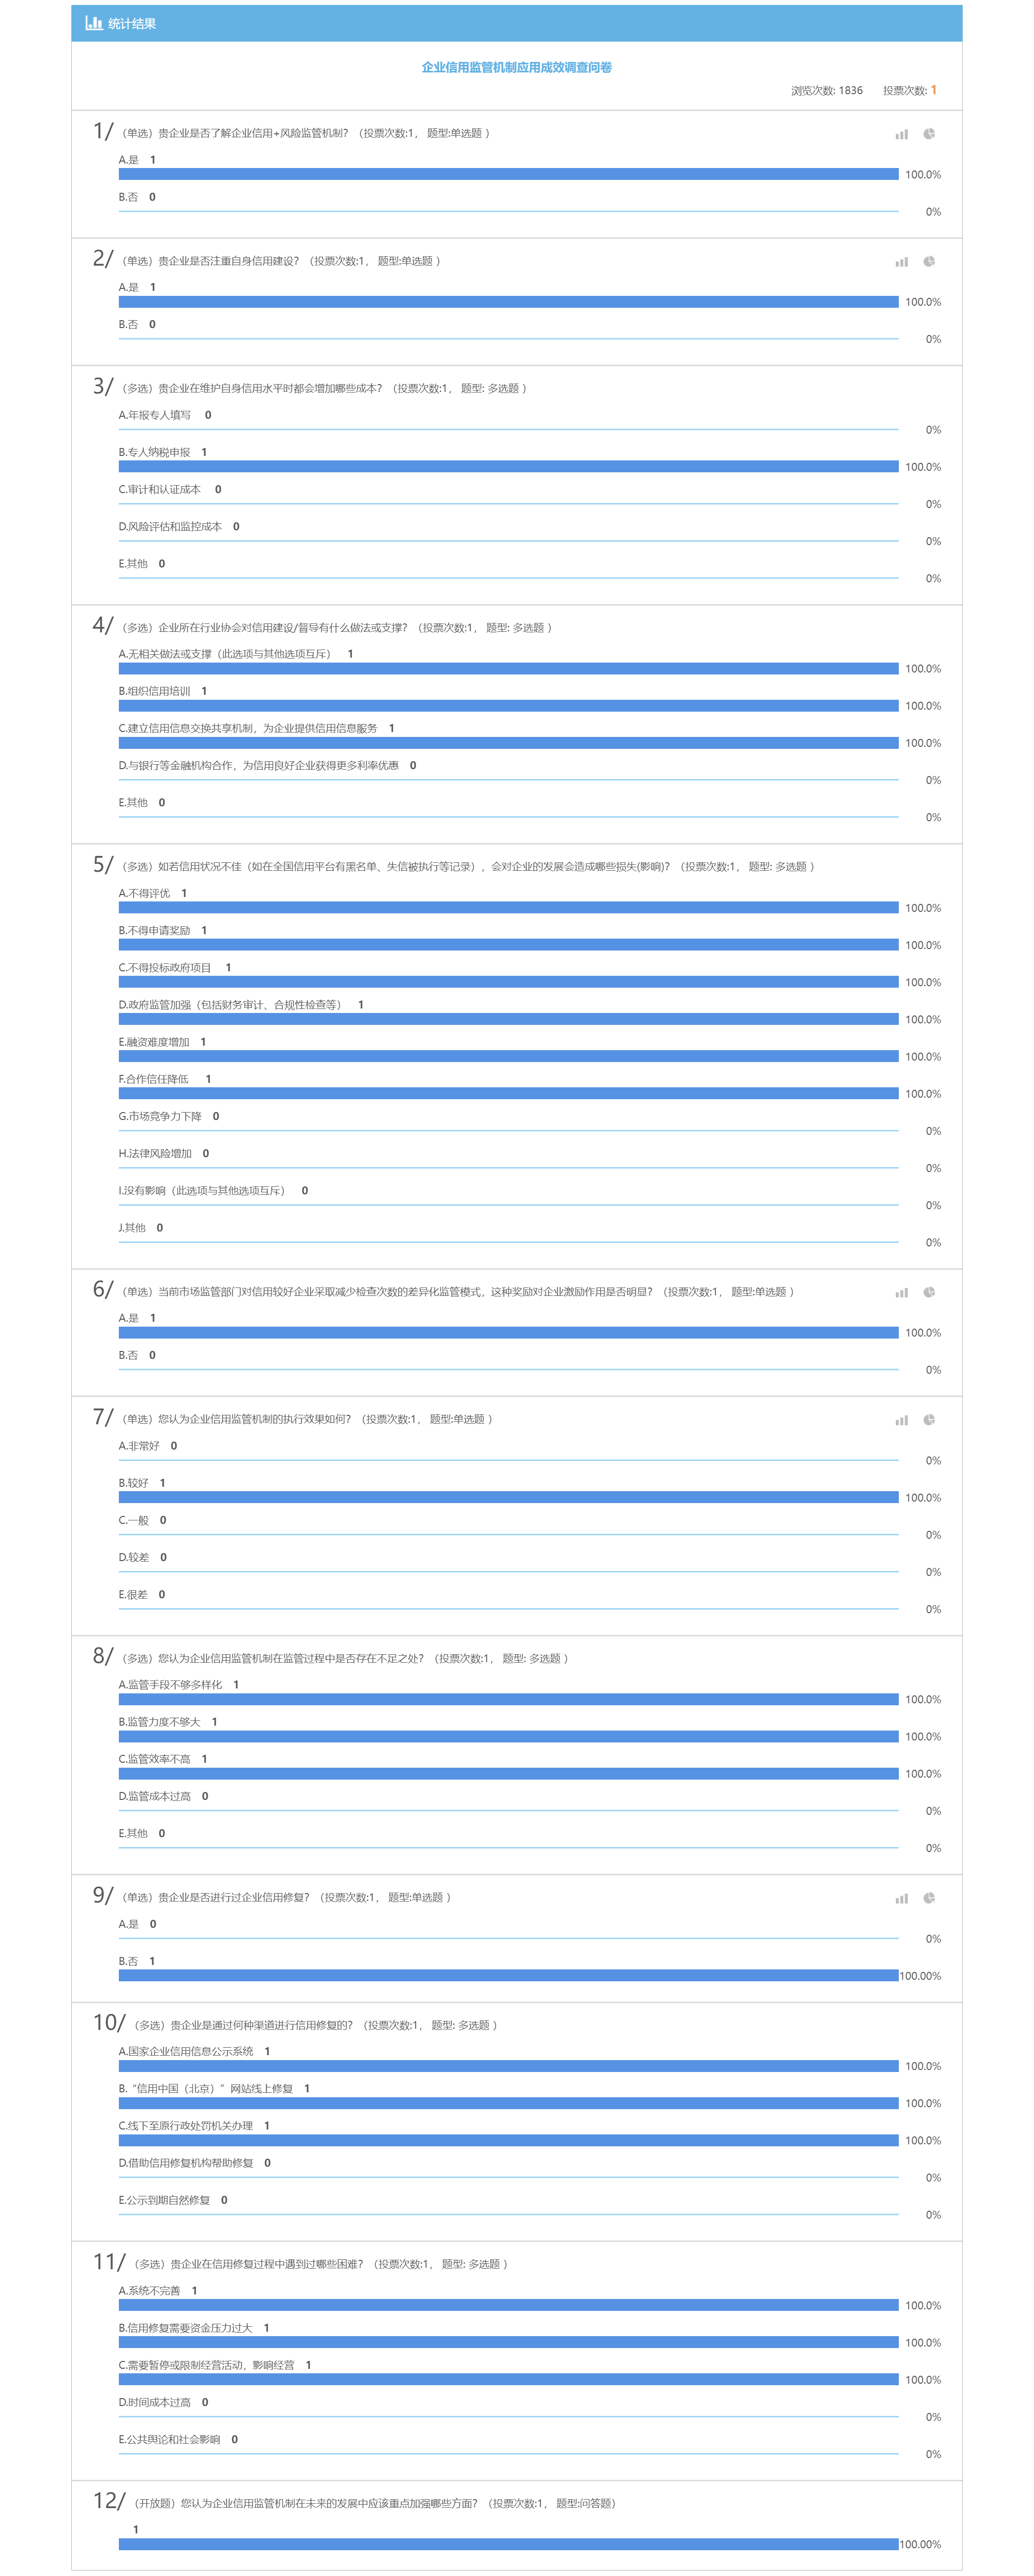The image size is (1034, 2576).
Task: Click the 统计结果 header chart icon
Action: click(x=94, y=23)
